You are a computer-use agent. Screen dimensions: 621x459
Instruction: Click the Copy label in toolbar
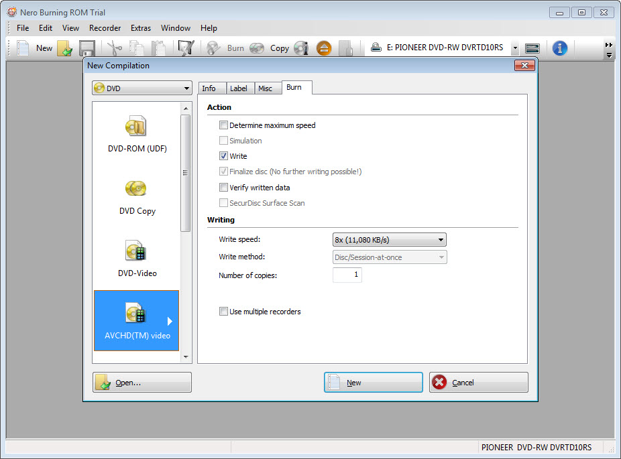coord(280,48)
